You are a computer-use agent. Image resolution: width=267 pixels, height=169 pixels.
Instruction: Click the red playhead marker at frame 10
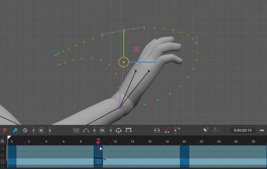coord(98,143)
